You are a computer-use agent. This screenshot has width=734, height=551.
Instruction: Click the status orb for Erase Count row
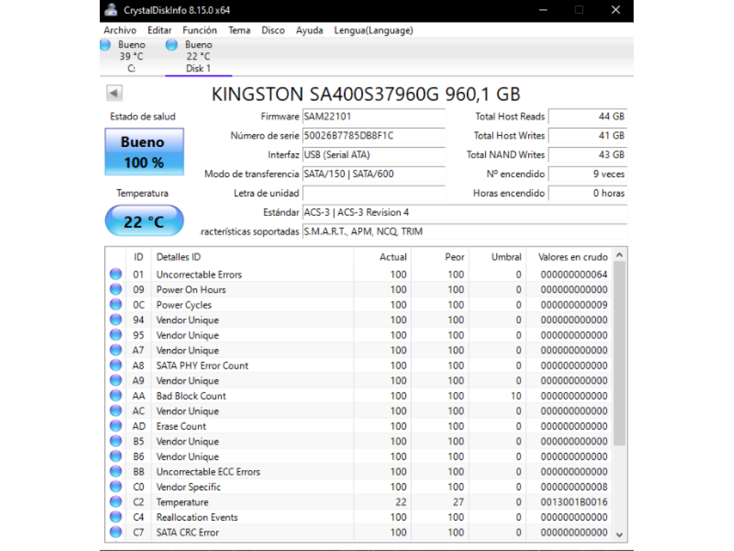(x=116, y=426)
